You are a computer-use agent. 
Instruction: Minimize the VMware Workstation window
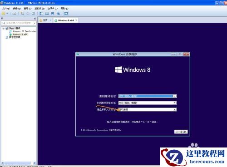click(217, 3)
